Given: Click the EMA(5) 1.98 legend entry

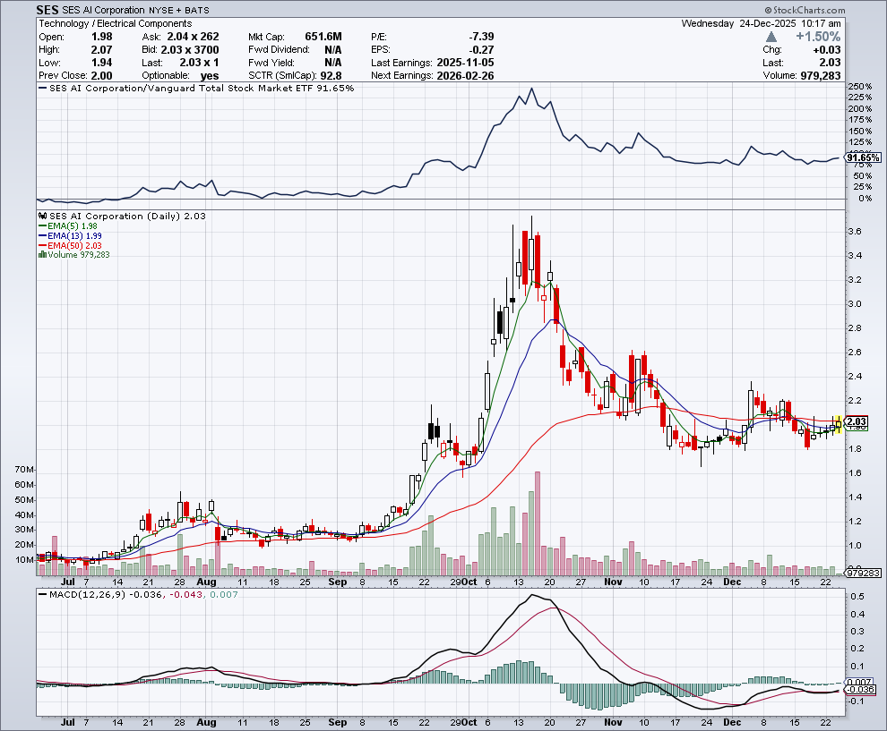Looking at the screenshot, I should click(x=68, y=226).
